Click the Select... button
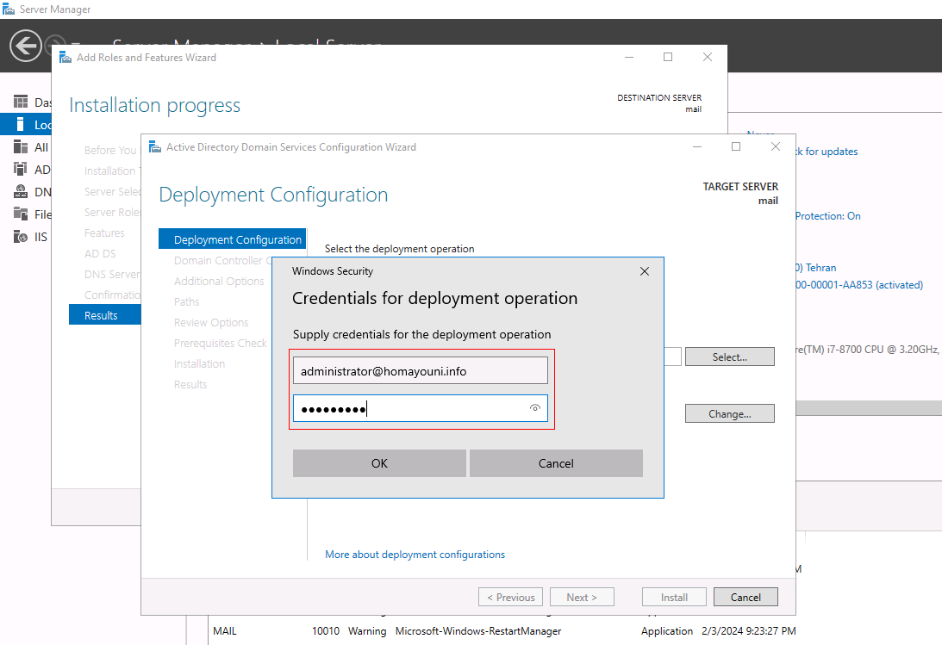The height and width of the screenshot is (645, 942). pos(729,357)
